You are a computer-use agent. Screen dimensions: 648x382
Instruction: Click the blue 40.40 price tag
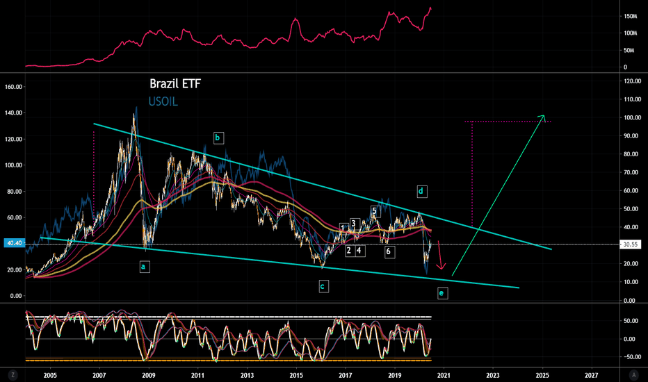15,243
